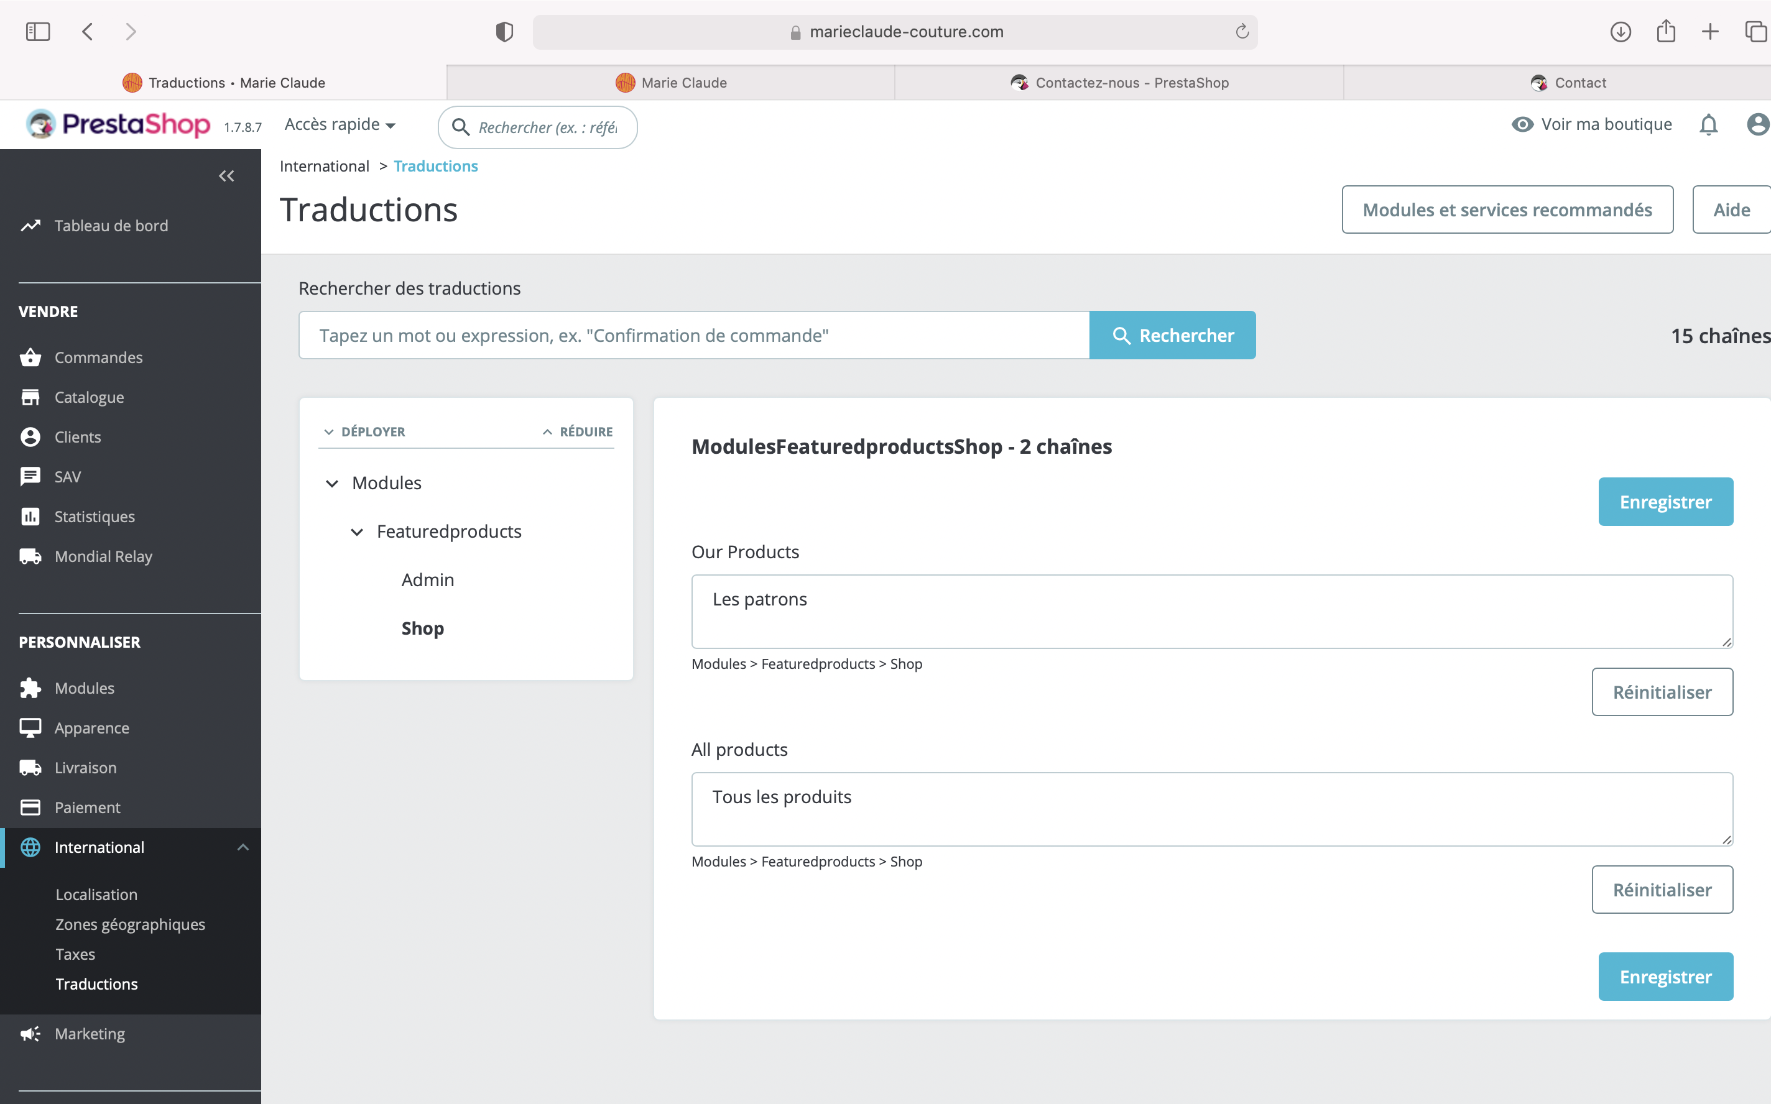Click the Safari share icon
1771x1104 pixels.
point(1666,30)
